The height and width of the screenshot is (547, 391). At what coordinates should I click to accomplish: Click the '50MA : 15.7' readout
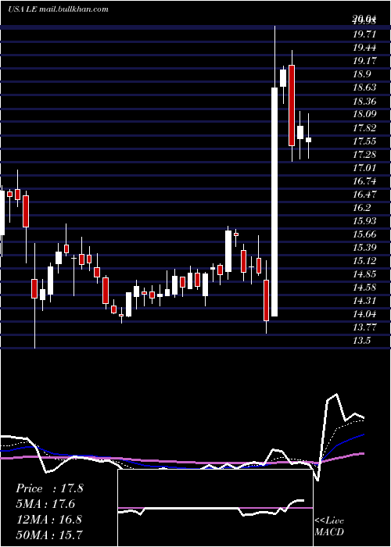point(49,534)
